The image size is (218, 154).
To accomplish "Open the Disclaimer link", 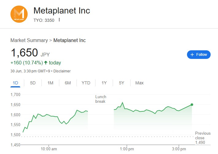I will [x=62, y=71].
